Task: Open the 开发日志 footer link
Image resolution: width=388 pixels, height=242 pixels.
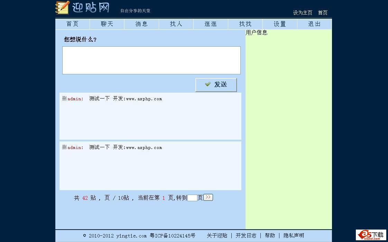Action: click(246, 235)
